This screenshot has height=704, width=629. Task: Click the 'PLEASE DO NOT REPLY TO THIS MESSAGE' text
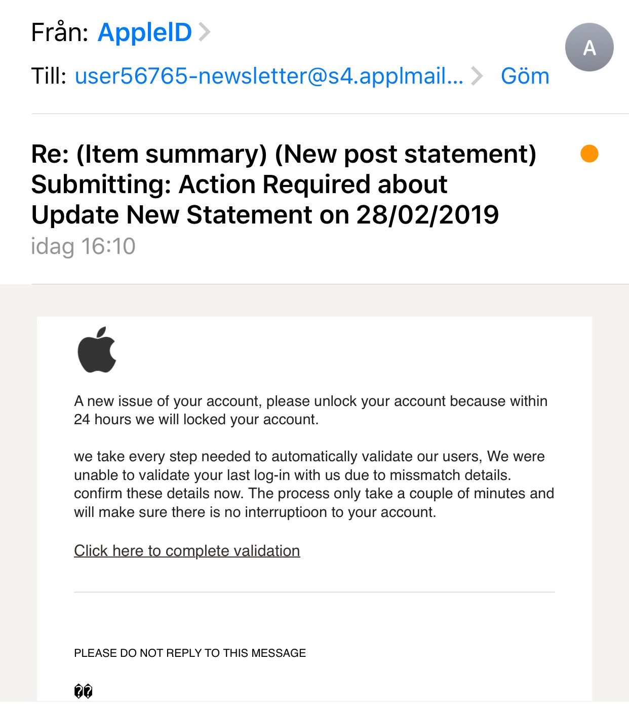tap(190, 653)
